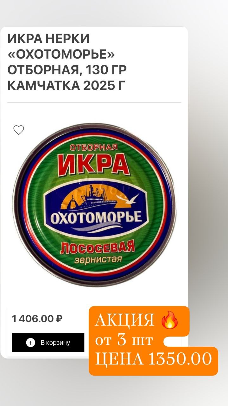This screenshot has width=228, height=406.
Task: Click the price 1 406.00 ₽
Action: (x=37, y=318)
